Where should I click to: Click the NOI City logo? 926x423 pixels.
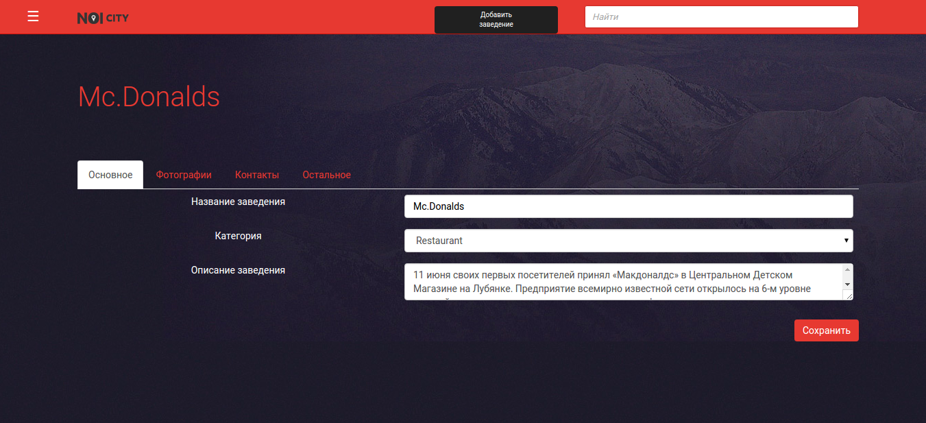tap(103, 18)
